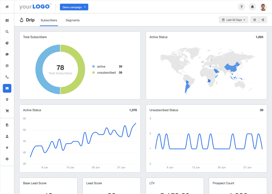
Task: Open the user profile avatar menu
Action: point(263,7)
